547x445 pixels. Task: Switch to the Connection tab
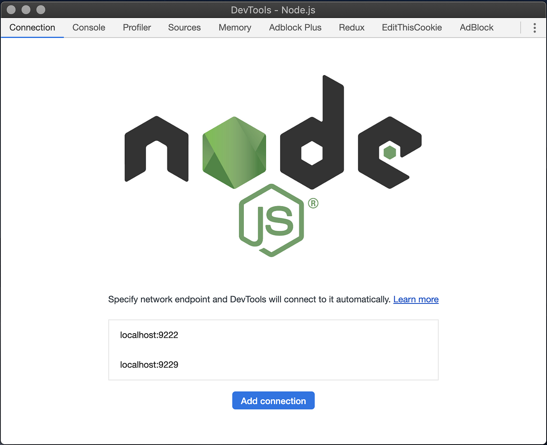pyautogui.click(x=32, y=27)
